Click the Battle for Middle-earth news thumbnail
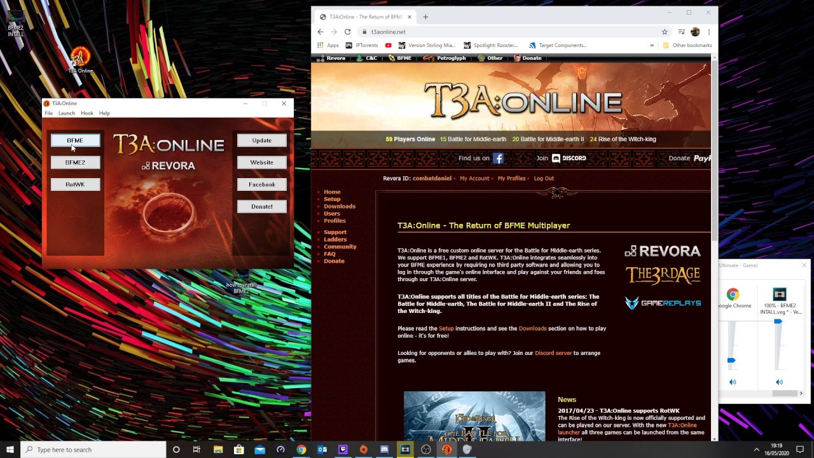The image size is (814, 458). (x=474, y=417)
